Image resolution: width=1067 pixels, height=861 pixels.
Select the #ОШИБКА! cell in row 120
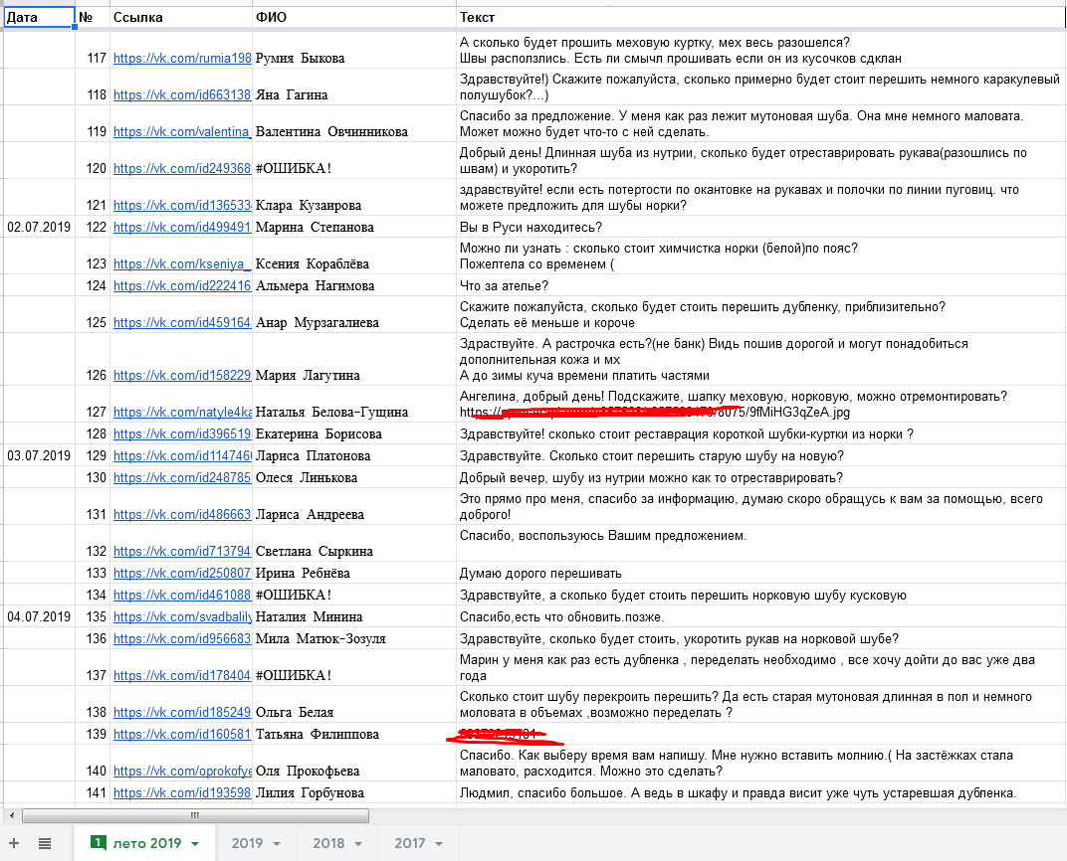(x=354, y=160)
